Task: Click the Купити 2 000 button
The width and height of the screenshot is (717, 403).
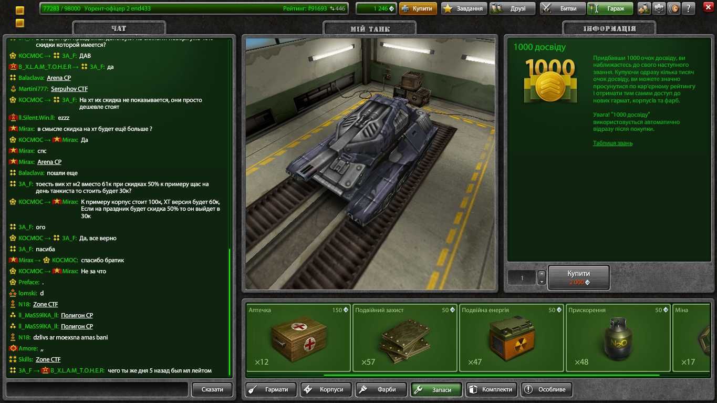Action: point(579,277)
